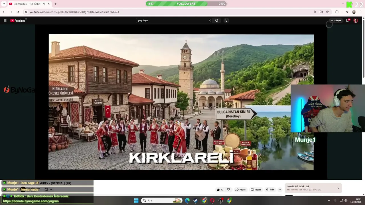
Task: Switch to last Chrome taskbar icon
Action: point(229,200)
